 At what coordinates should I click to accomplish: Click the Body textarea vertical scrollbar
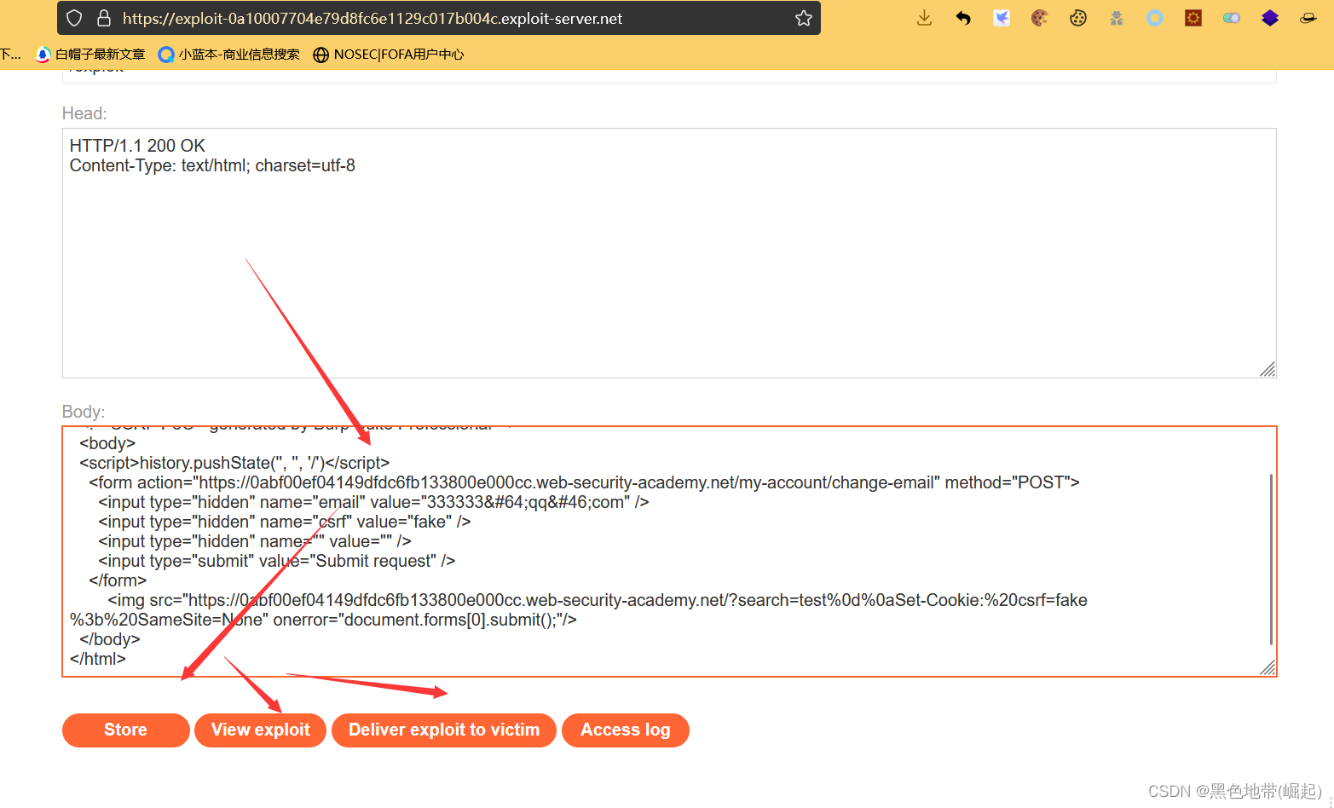click(x=1271, y=559)
